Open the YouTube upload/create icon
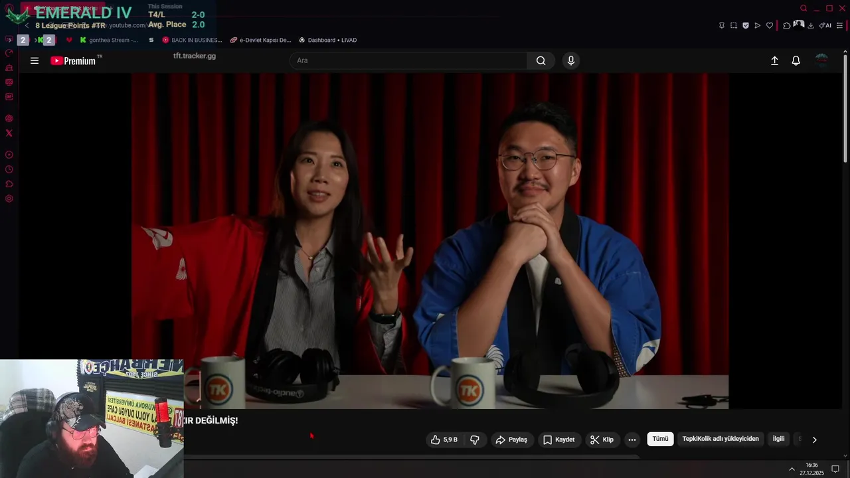The image size is (850, 478). point(774,60)
